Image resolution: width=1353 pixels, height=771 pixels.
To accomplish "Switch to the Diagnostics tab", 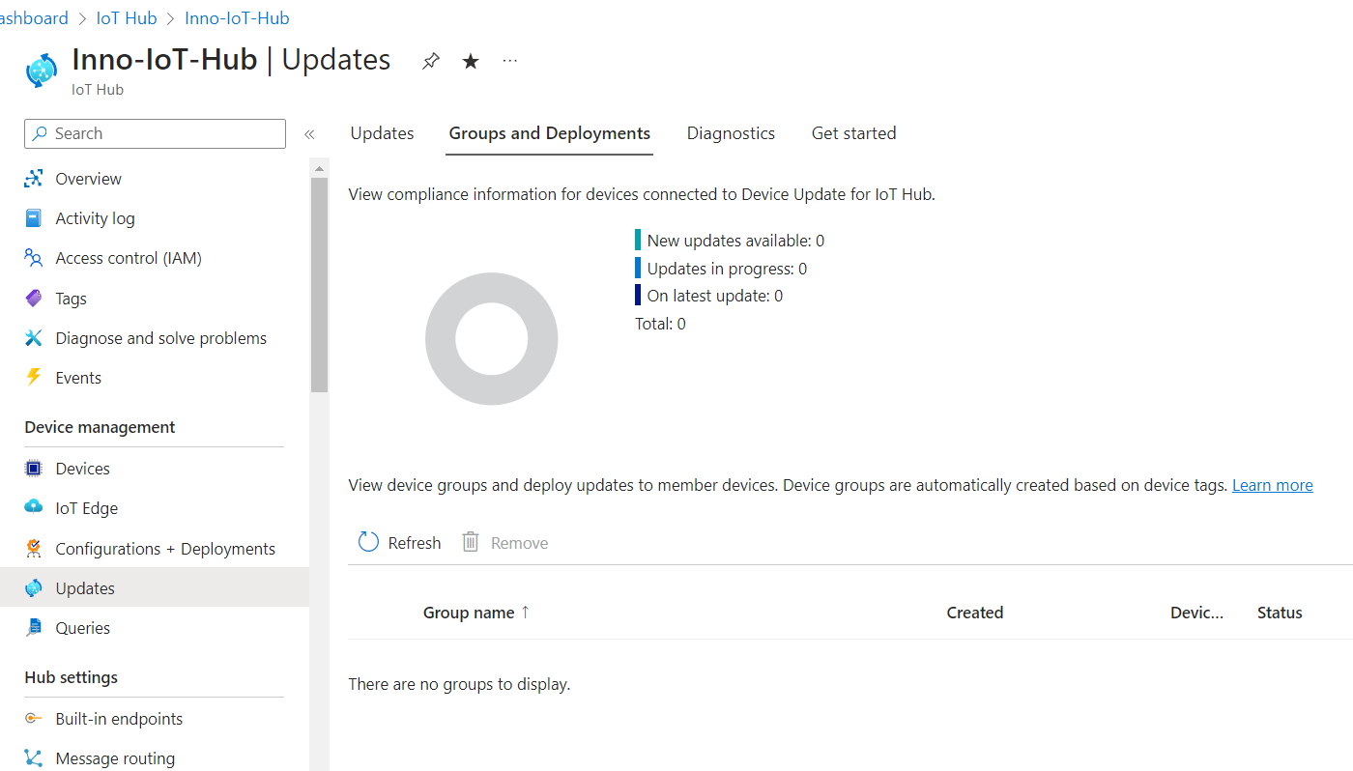I will [731, 133].
